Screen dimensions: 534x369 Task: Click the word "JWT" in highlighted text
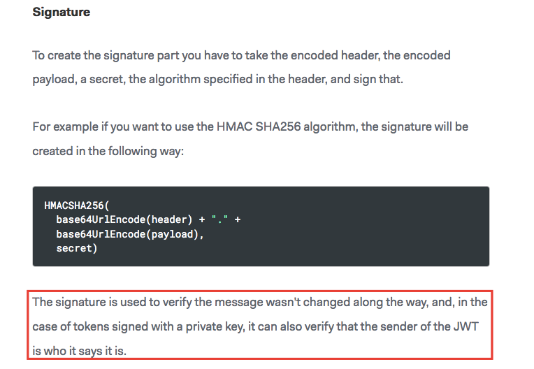466,326
